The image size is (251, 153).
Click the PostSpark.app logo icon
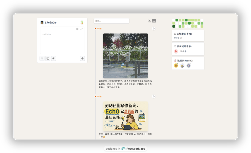[123, 149]
